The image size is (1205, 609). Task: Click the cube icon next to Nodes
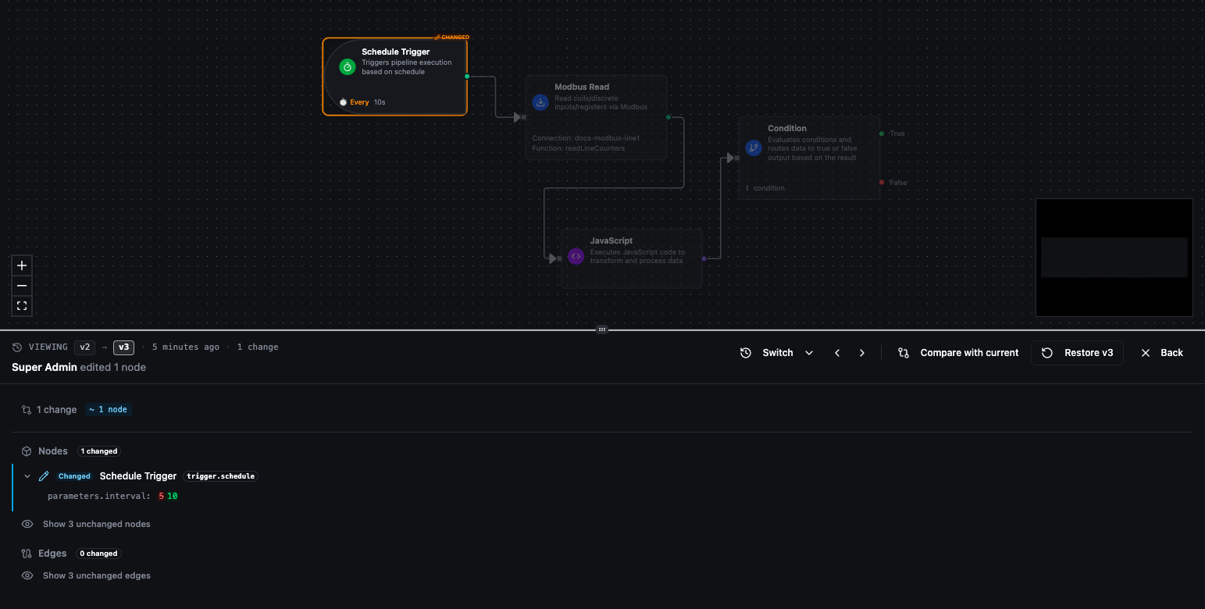(26, 451)
